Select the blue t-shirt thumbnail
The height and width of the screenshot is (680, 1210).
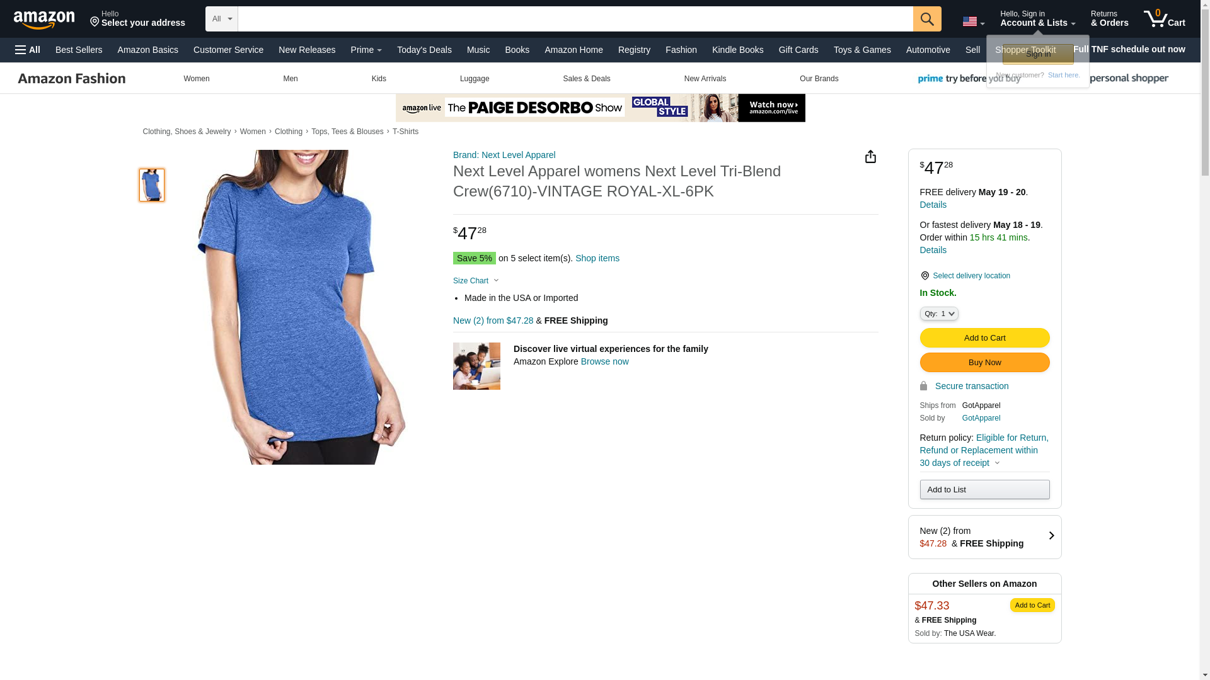pos(152,185)
